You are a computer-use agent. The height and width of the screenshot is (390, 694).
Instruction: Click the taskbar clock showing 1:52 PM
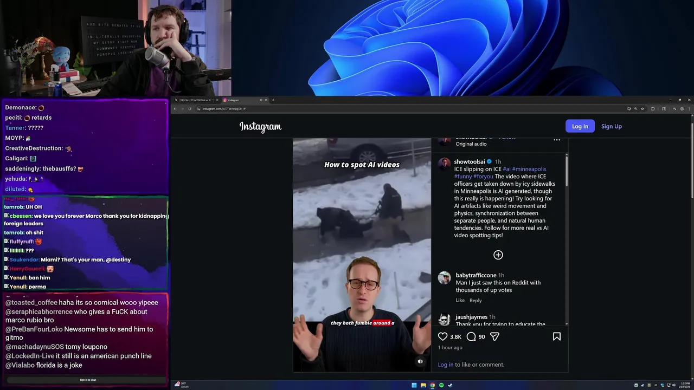tap(685, 385)
